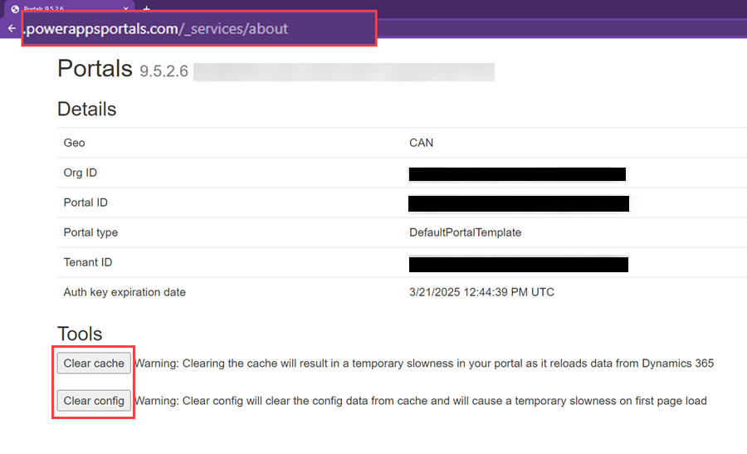Click the Clear config button
The height and width of the screenshot is (454, 747).
(94, 401)
